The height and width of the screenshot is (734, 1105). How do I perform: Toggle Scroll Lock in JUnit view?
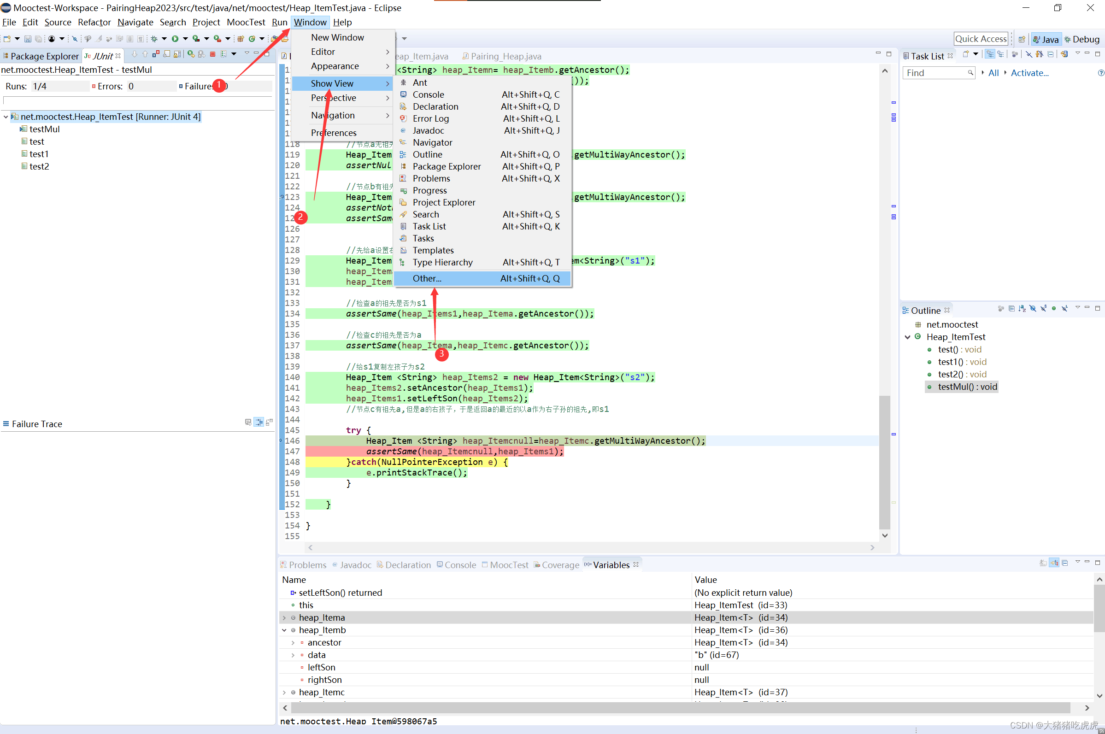tap(177, 55)
